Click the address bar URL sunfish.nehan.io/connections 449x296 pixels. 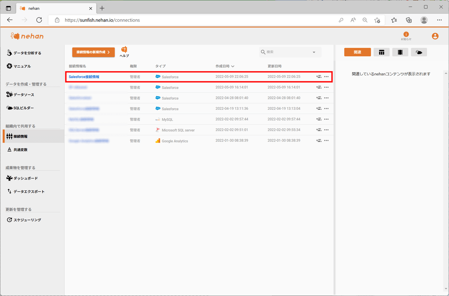(102, 20)
